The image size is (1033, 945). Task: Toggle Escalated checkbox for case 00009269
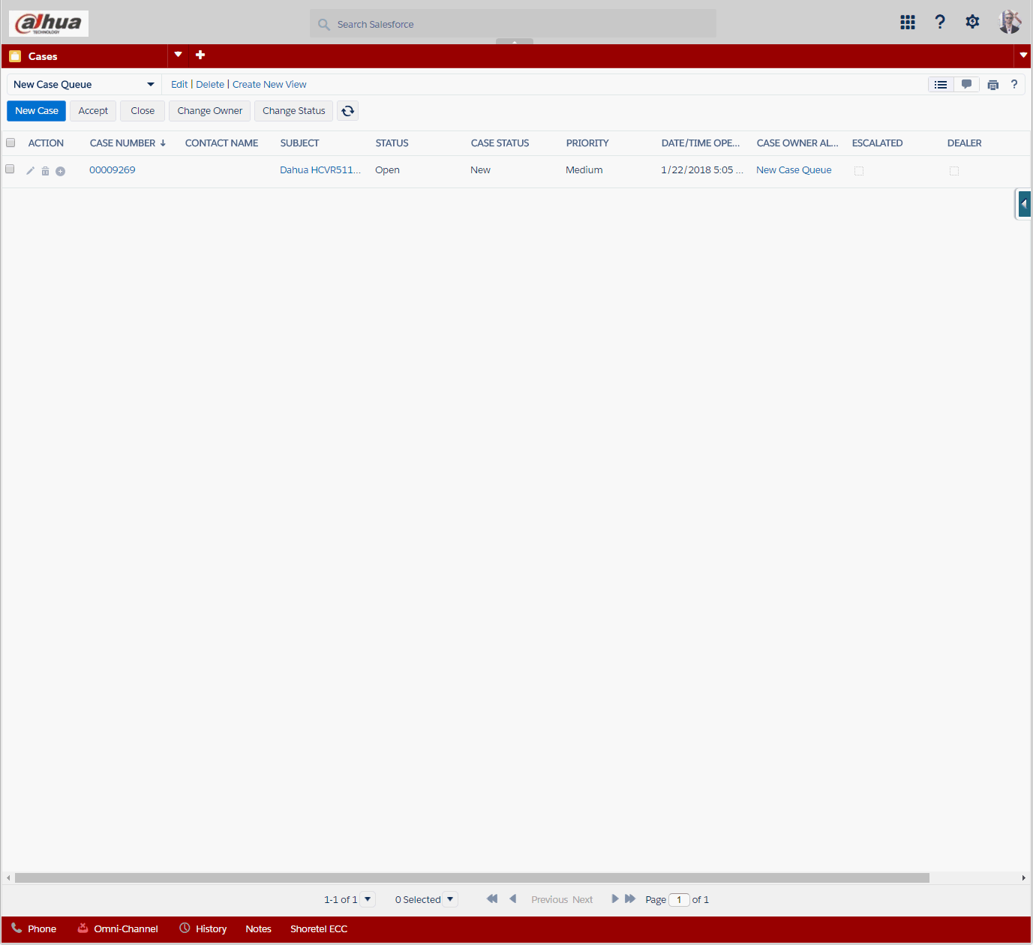(x=859, y=171)
